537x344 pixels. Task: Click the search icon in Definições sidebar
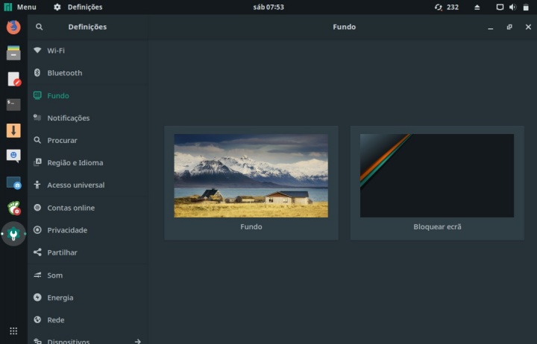(x=40, y=27)
